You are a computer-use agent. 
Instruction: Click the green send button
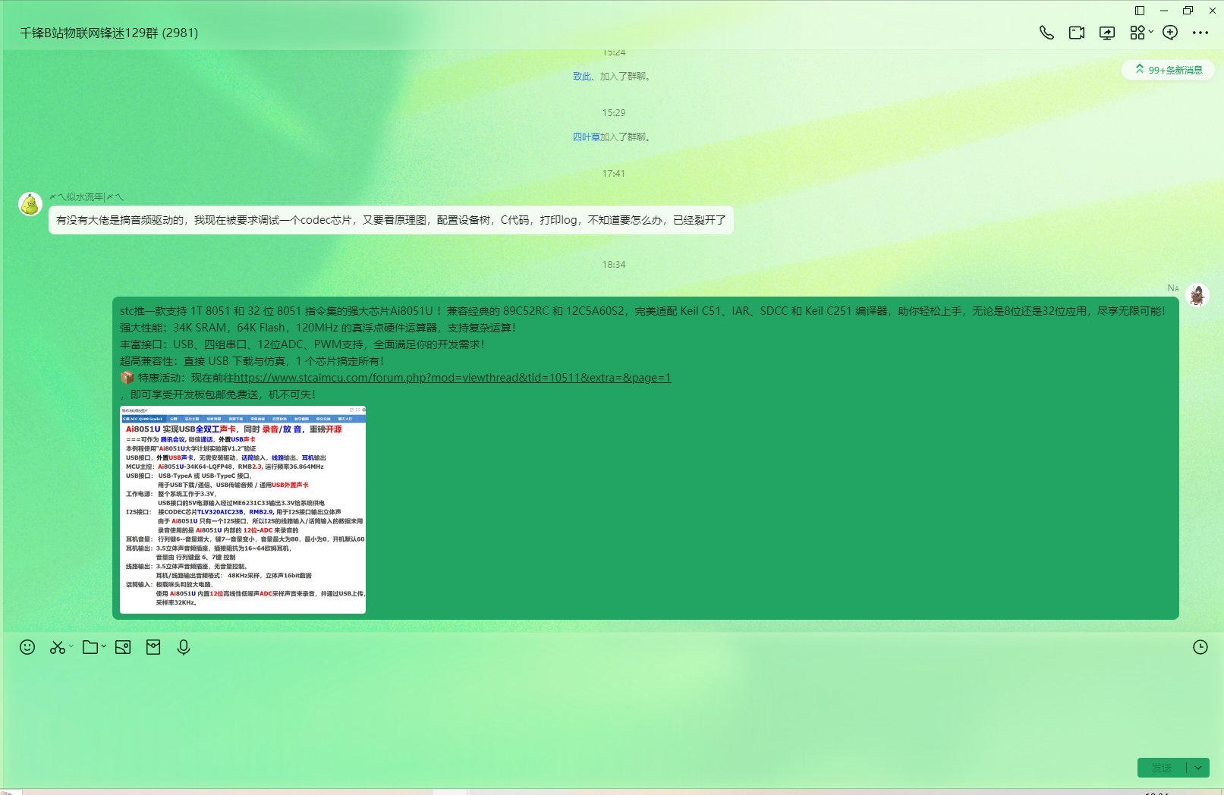click(x=1162, y=768)
